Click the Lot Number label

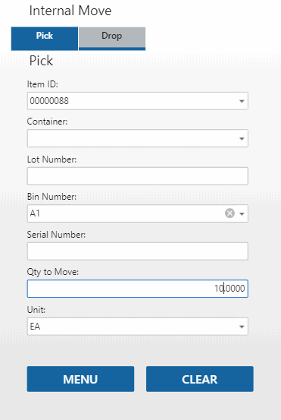point(52,159)
